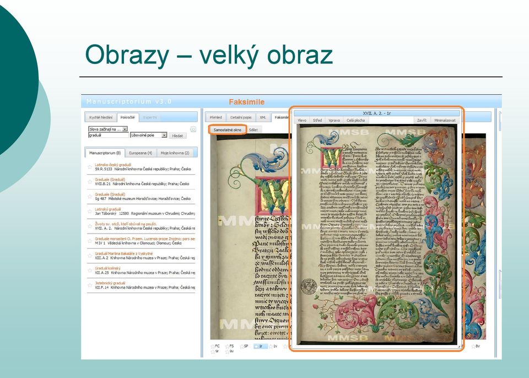Switch to the Detailní popis tab

(241, 117)
